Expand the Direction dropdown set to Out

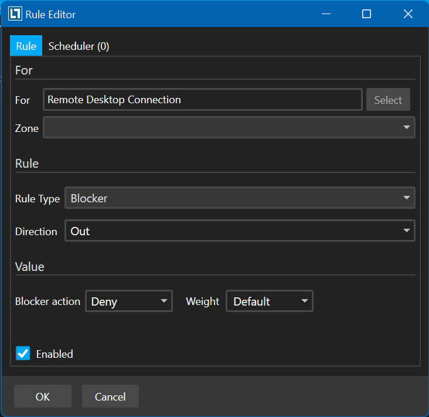pyautogui.click(x=240, y=231)
